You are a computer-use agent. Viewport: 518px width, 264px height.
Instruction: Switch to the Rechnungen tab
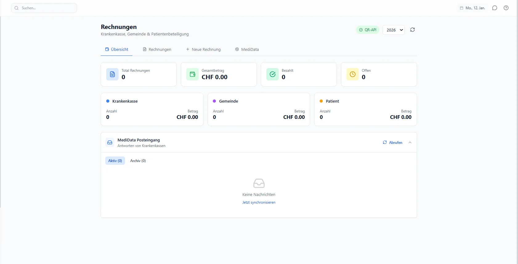click(157, 49)
